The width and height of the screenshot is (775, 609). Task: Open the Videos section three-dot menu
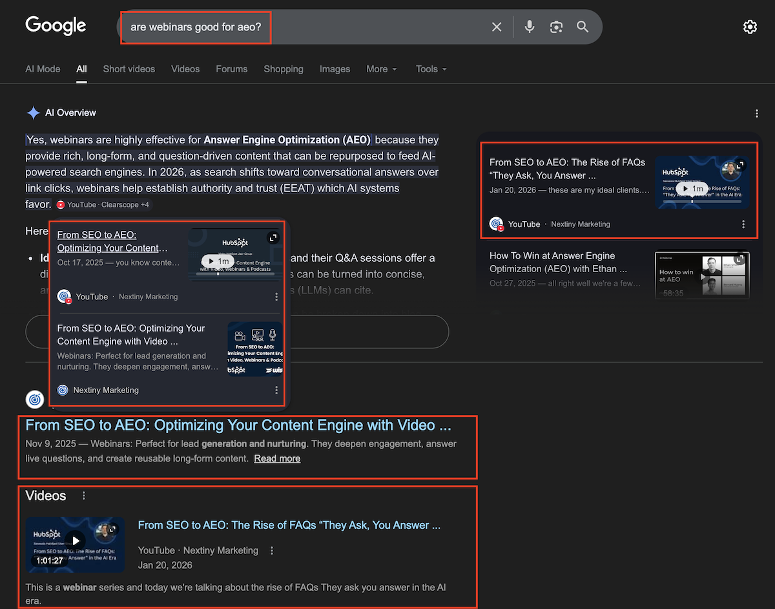[x=83, y=496]
